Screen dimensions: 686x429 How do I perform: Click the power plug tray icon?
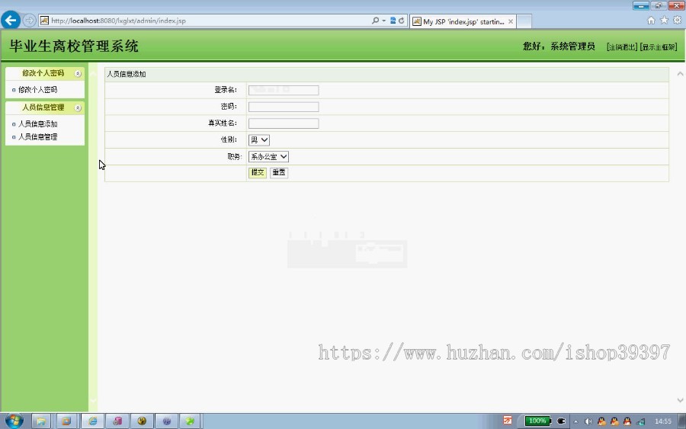561,421
